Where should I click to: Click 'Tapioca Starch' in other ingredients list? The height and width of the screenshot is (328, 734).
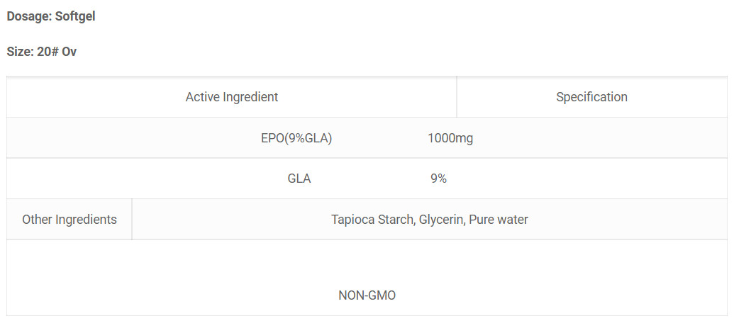click(372, 220)
